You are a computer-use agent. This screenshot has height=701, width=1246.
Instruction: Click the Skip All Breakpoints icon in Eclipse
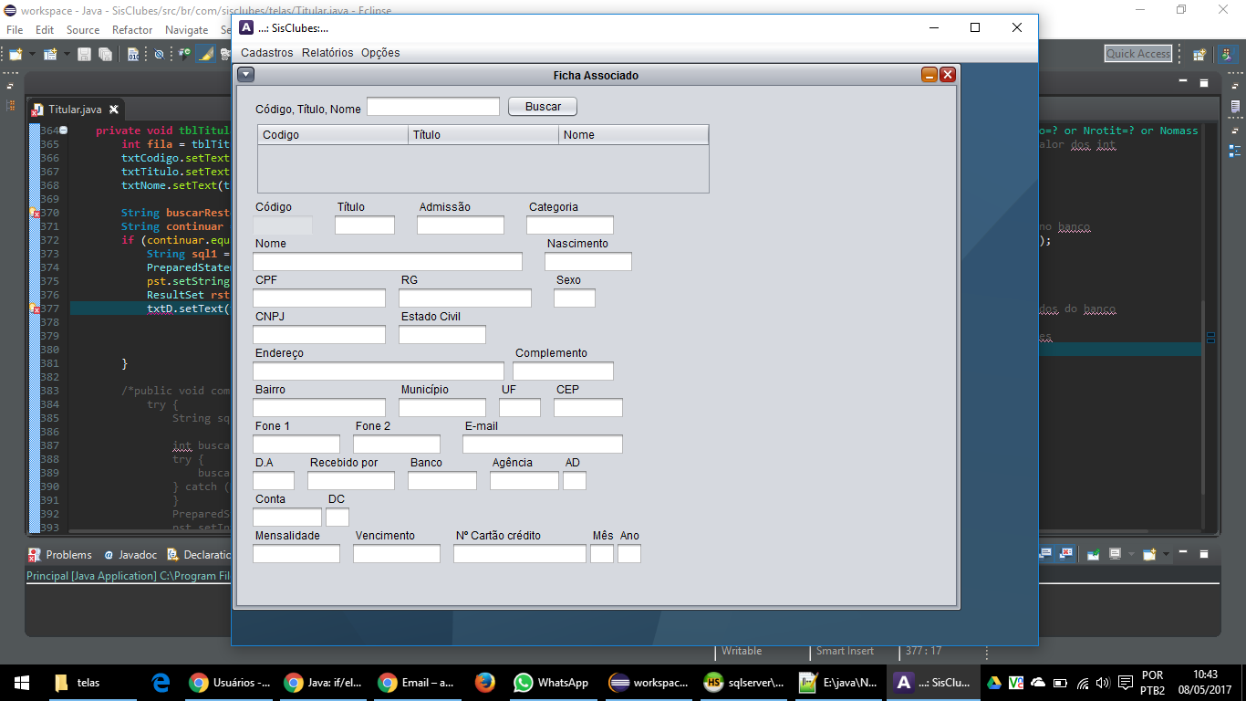(159, 54)
